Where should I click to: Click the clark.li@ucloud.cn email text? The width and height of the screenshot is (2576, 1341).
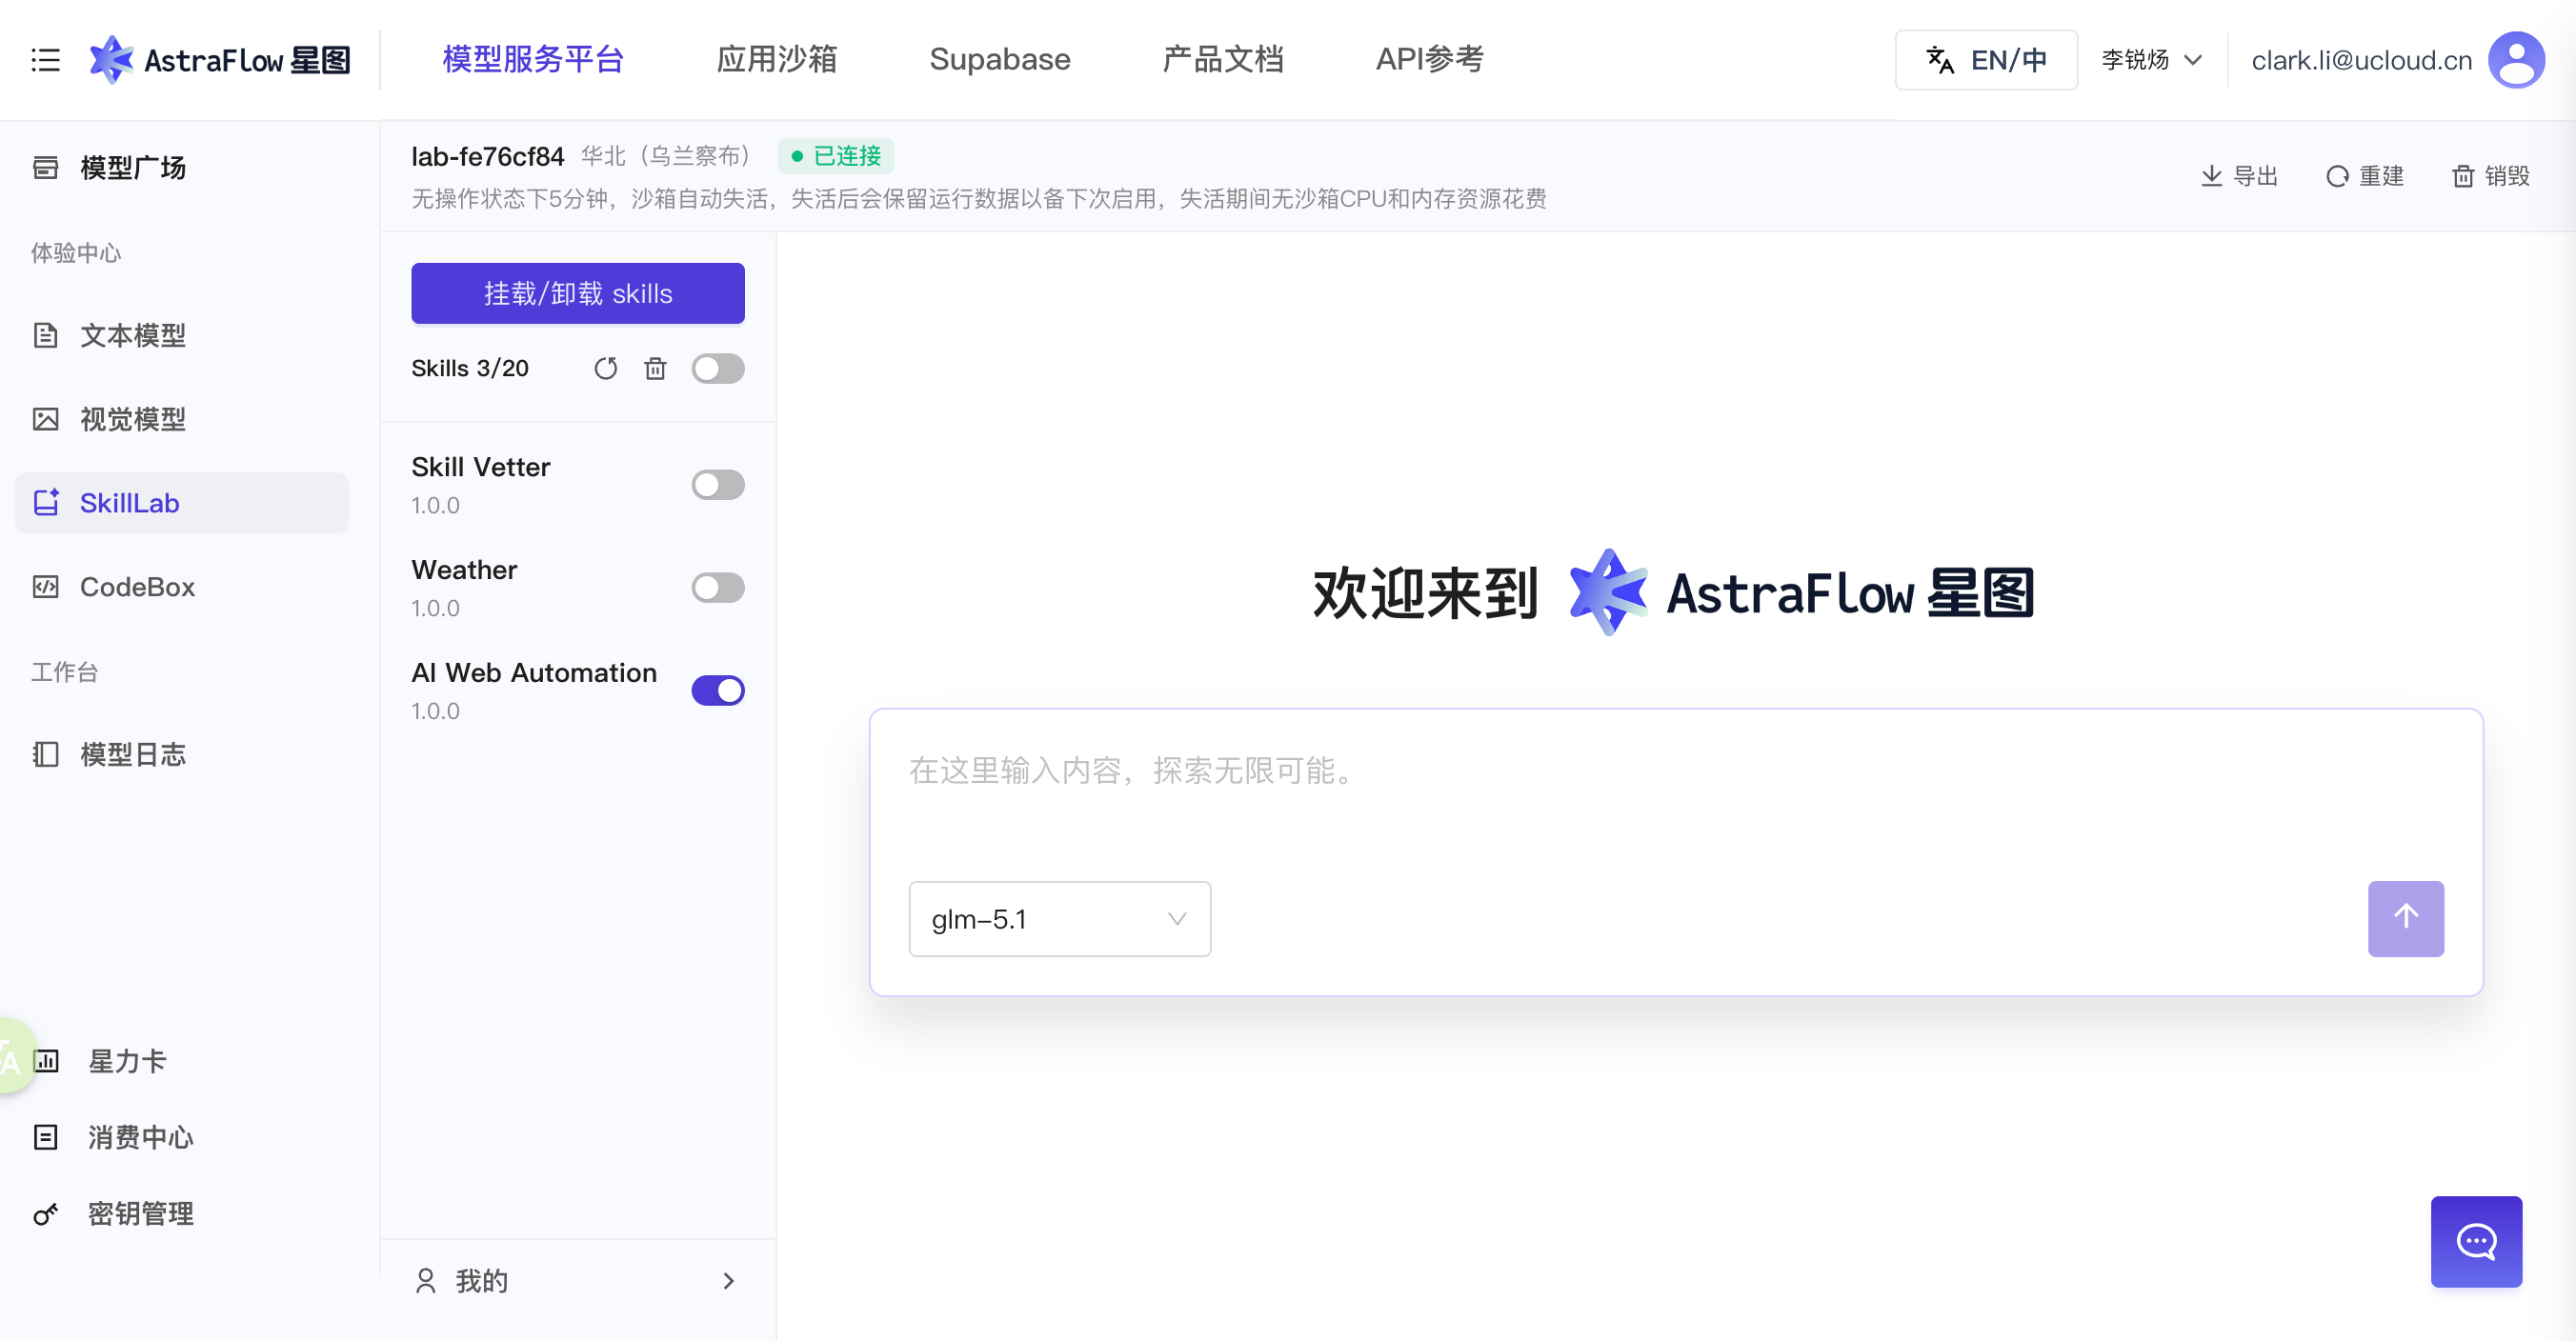tap(2361, 60)
